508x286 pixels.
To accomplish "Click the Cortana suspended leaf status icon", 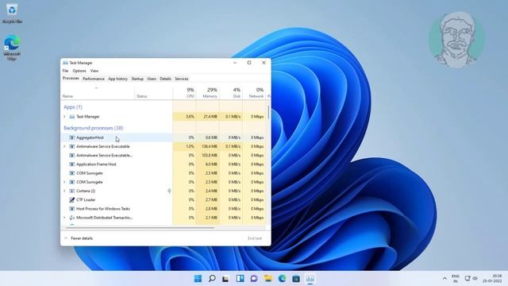I will [x=169, y=191].
